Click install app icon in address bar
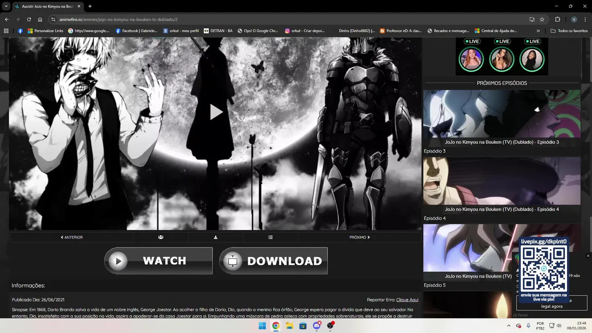Image resolution: width=592 pixels, height=333 pixels. (532, 19)
